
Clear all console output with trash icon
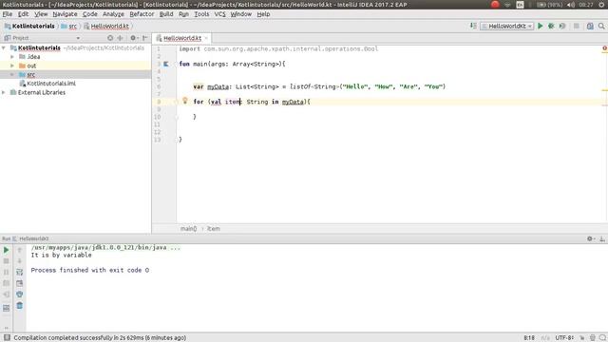click(19, 306)
